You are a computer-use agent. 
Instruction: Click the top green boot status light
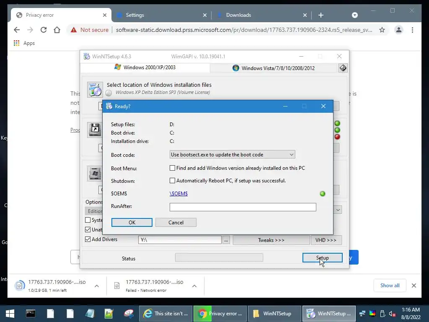coord(337,123)
